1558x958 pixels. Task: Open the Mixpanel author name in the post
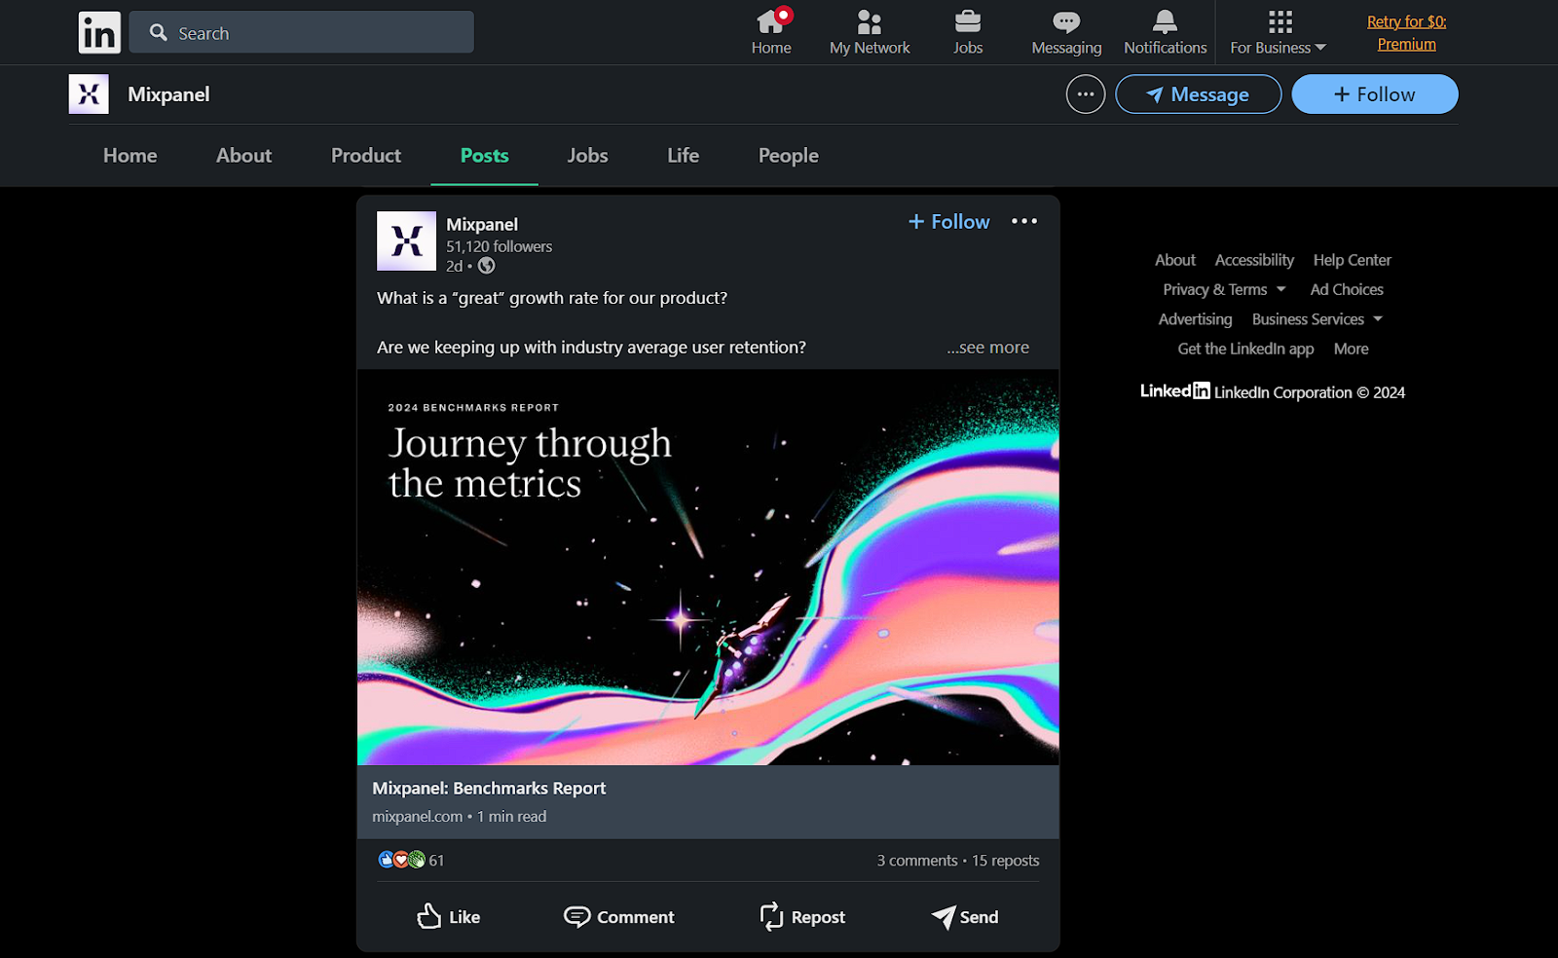482,225
